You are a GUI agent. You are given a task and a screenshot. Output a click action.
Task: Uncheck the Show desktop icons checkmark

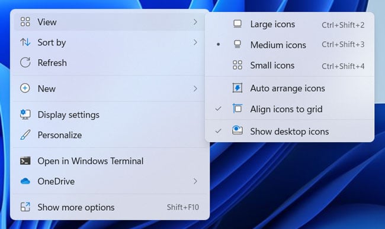point(218,132)
